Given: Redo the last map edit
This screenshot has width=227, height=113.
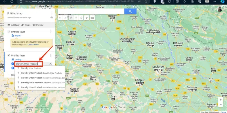Looking at the screenshot, I should 65,18.
